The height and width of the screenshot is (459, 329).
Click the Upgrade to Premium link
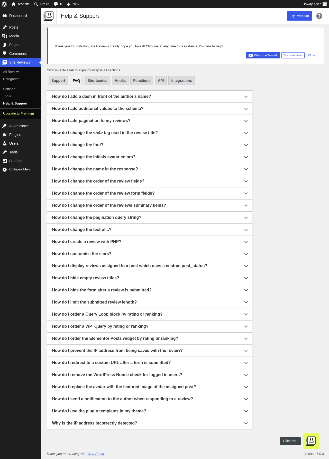point(21,114)
